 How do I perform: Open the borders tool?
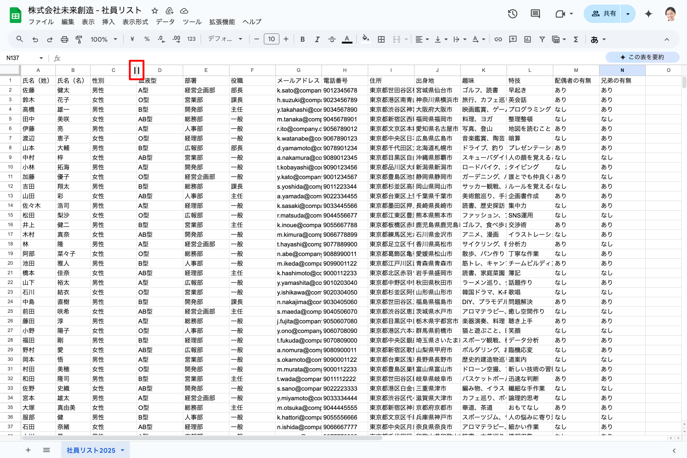[x=381, y=39]
